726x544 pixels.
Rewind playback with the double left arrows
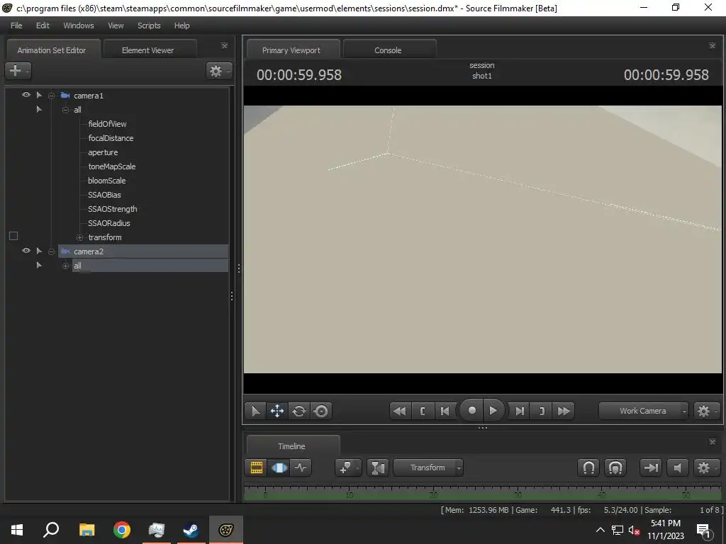tap(400, 411)
